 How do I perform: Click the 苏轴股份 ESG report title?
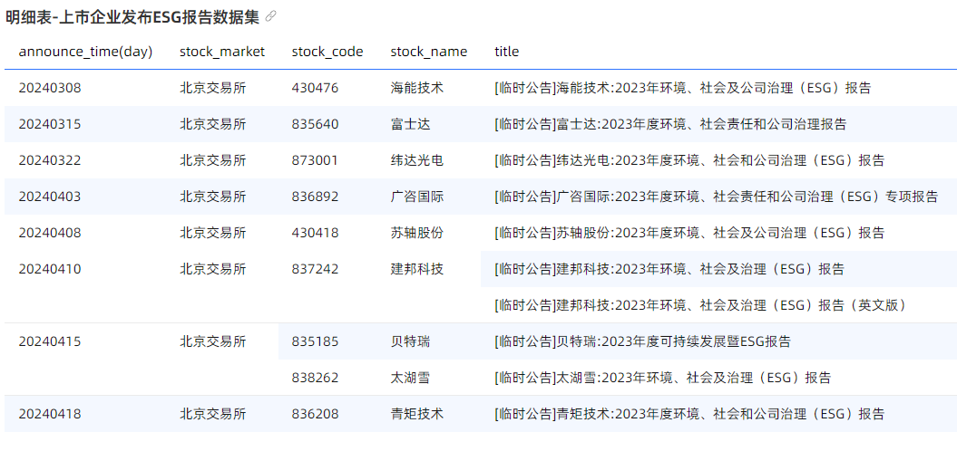tap(689, 233)
